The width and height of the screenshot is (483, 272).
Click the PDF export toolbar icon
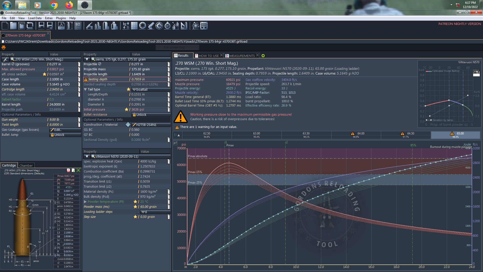pyautogui.click(x=61, y=26)
